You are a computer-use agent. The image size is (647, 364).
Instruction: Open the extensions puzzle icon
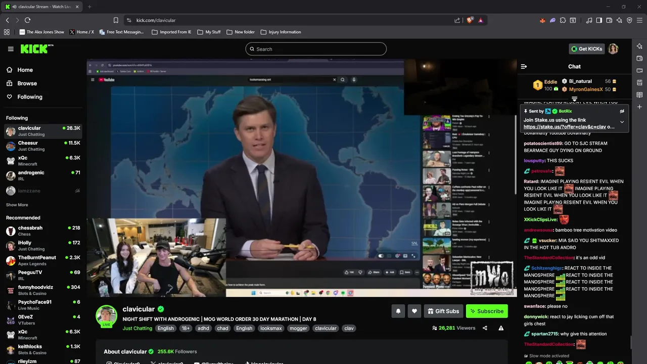(x=563, y=20)
